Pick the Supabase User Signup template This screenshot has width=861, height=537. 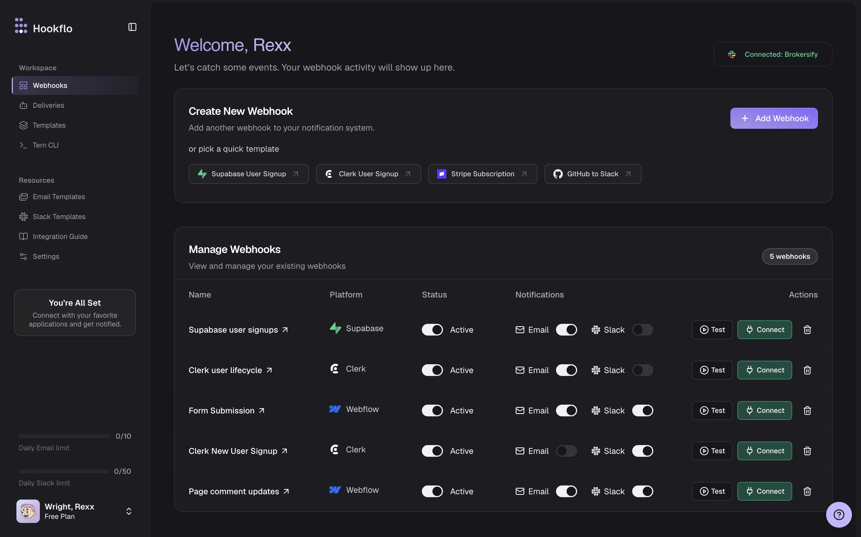click(249, 174)
